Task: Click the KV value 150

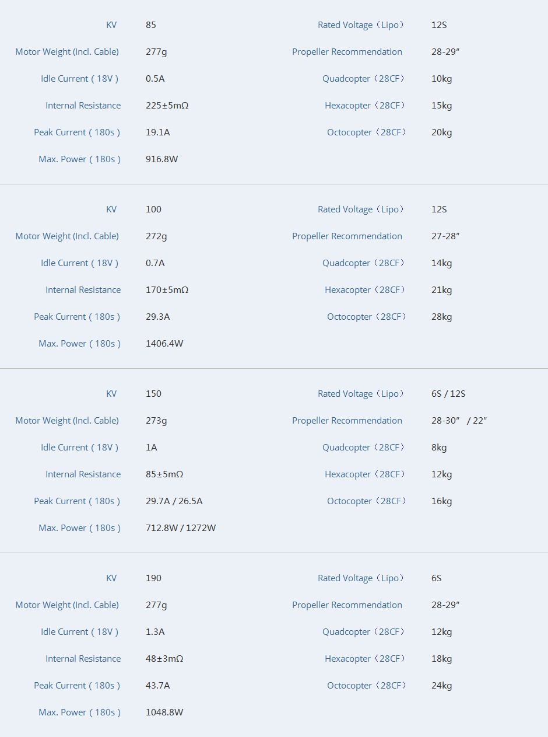Action: 153,394
